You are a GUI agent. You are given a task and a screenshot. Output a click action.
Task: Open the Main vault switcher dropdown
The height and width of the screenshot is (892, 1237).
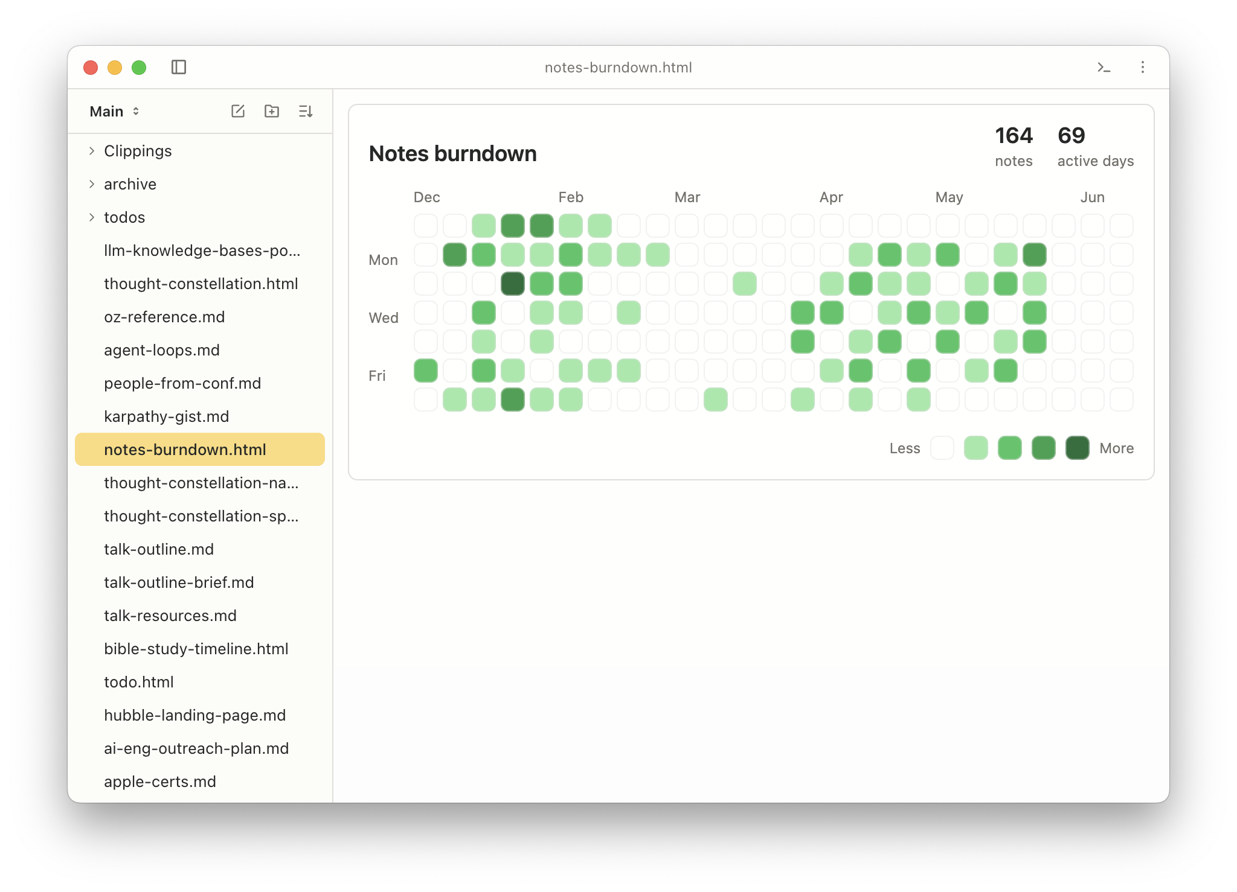pos(115,111)
